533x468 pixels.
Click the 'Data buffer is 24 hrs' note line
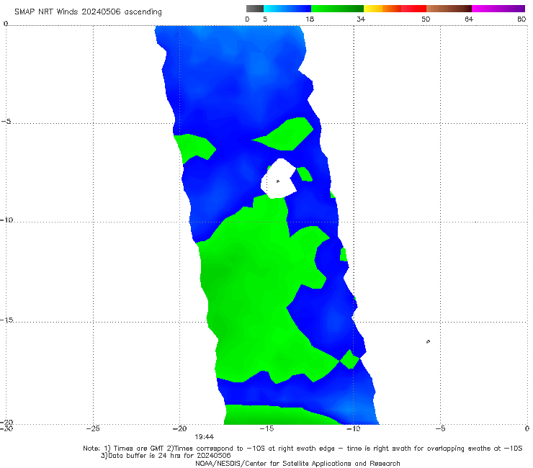[166, 456]
